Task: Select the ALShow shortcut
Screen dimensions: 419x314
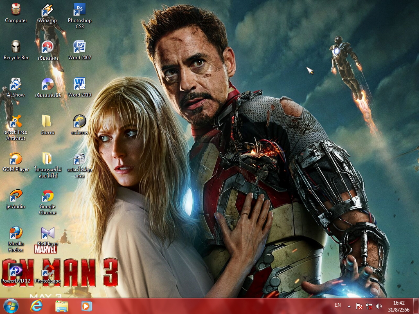Action: pos(16,87)
